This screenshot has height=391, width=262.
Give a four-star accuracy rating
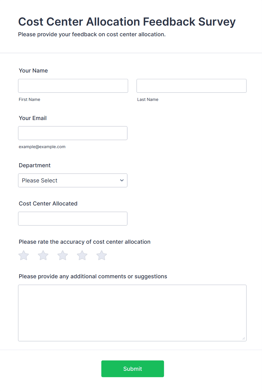(82, 256)
